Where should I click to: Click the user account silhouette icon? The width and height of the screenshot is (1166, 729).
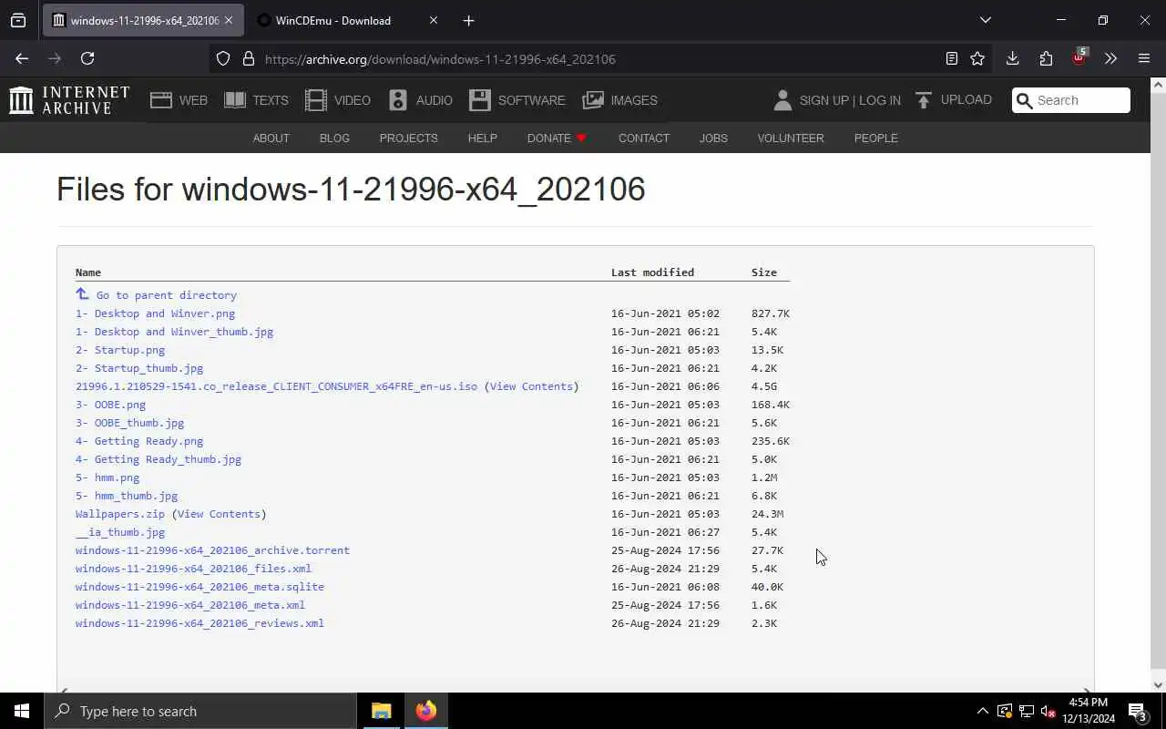(x=782, y=100)
